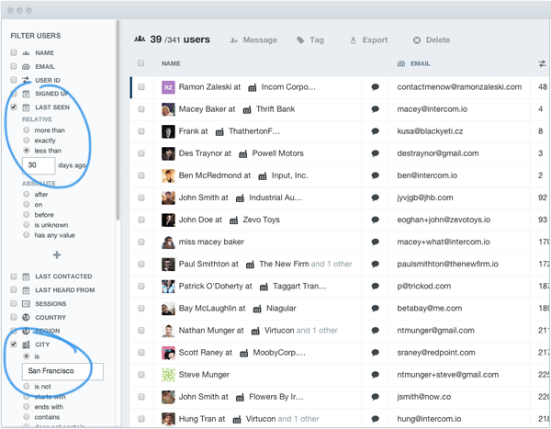This screenshot has height=429, width=551.
Task: Sort by the NAME column header
Action: (x=171, y=63)
